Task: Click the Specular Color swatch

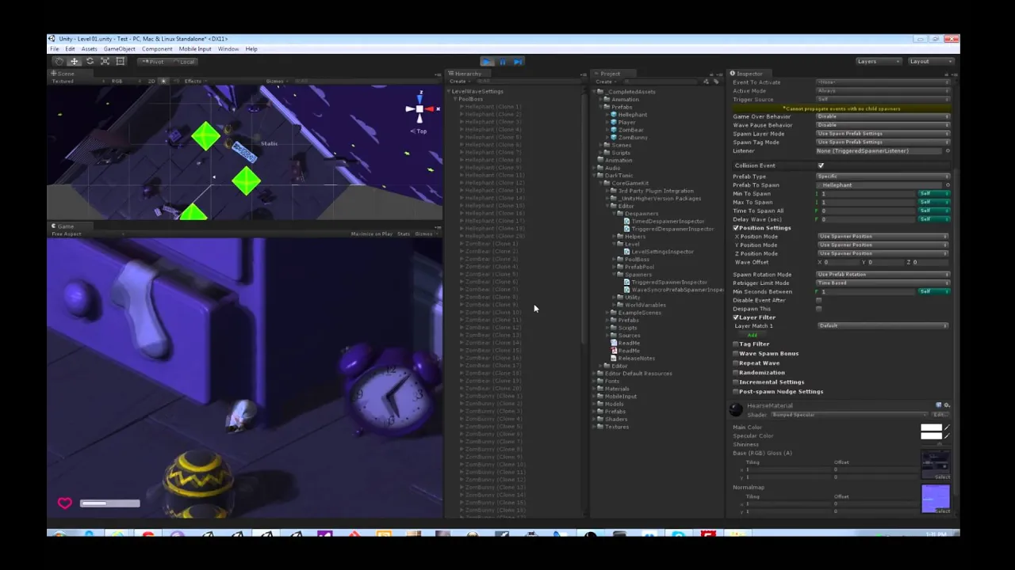Action: (x=931, y=436)
